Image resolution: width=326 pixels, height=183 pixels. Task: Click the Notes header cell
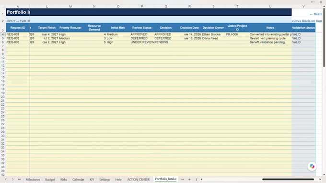270,28
